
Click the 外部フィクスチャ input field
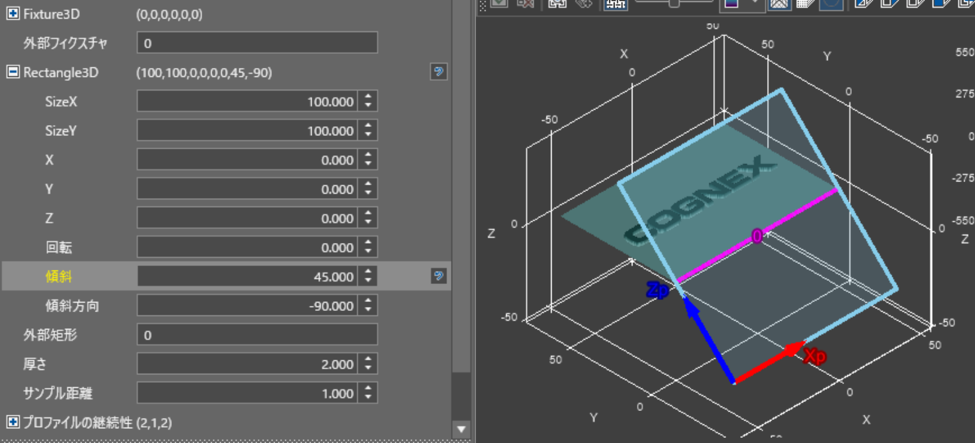click(257, 44)
